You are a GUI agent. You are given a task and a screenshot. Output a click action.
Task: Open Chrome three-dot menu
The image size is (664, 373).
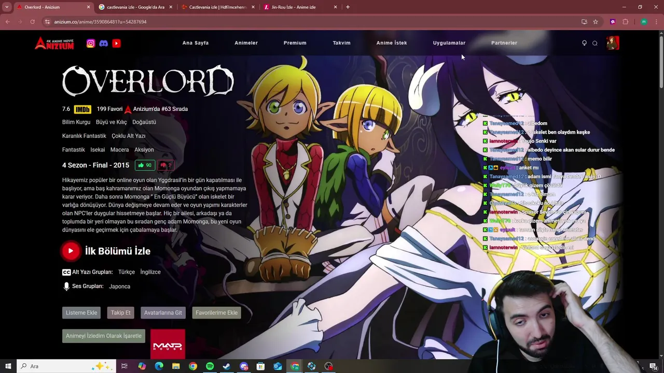tap(656, 22)
